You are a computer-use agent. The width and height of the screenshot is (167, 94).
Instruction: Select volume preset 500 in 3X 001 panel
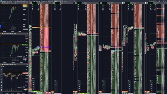(x=34, y=90)
